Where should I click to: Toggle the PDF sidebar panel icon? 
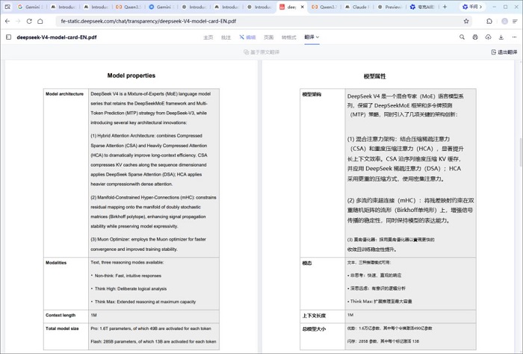tap(9, 37)
